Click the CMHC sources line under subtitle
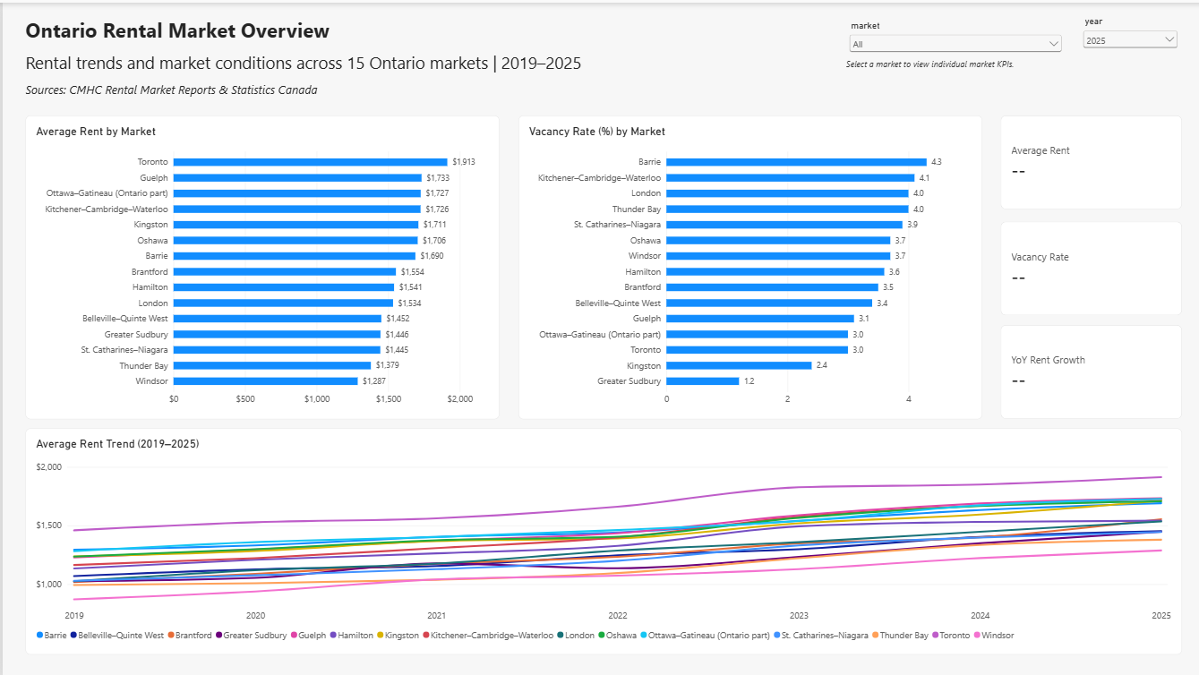 pyautogui.click(x=172, y=90)
